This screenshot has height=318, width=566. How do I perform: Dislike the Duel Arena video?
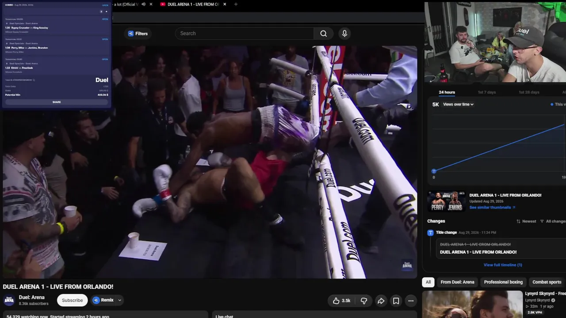click(364, 301)
